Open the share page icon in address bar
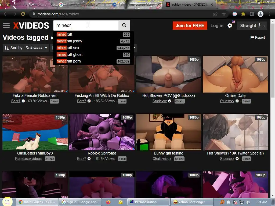 (215, 14)
